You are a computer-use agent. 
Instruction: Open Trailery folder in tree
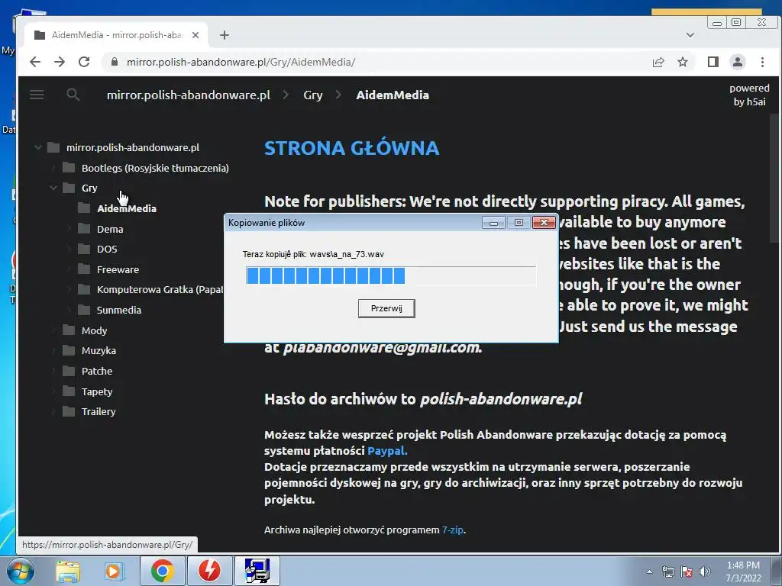click(x=99, y=411)
